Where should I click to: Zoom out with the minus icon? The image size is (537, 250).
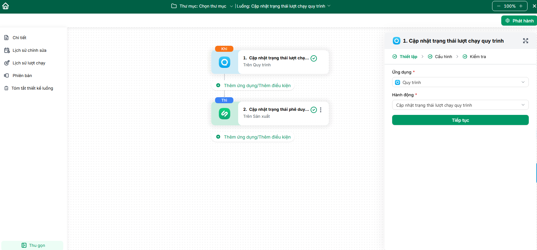(x=499, y=6)
